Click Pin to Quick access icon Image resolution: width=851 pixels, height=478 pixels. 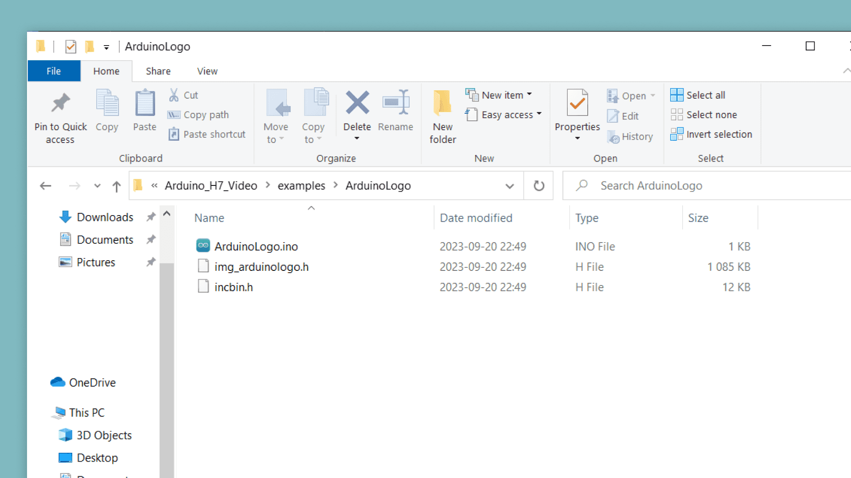(x=61, y=103)
